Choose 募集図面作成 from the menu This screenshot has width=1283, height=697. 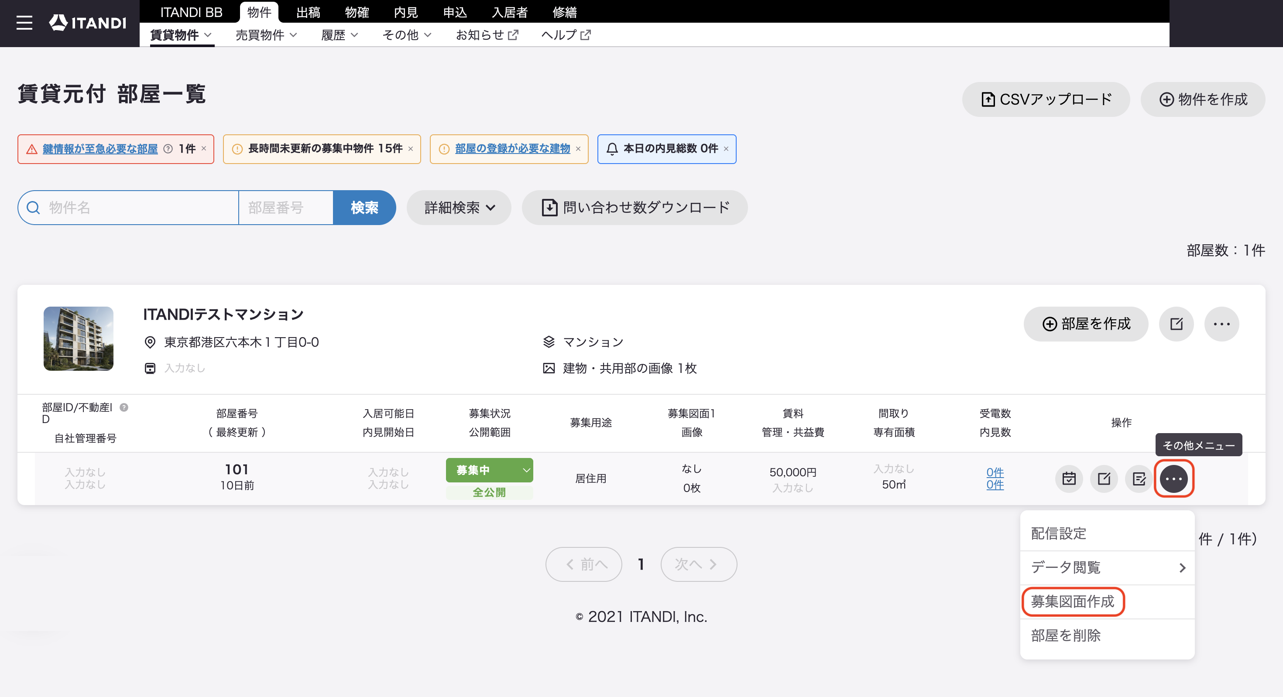(1107, 601)
